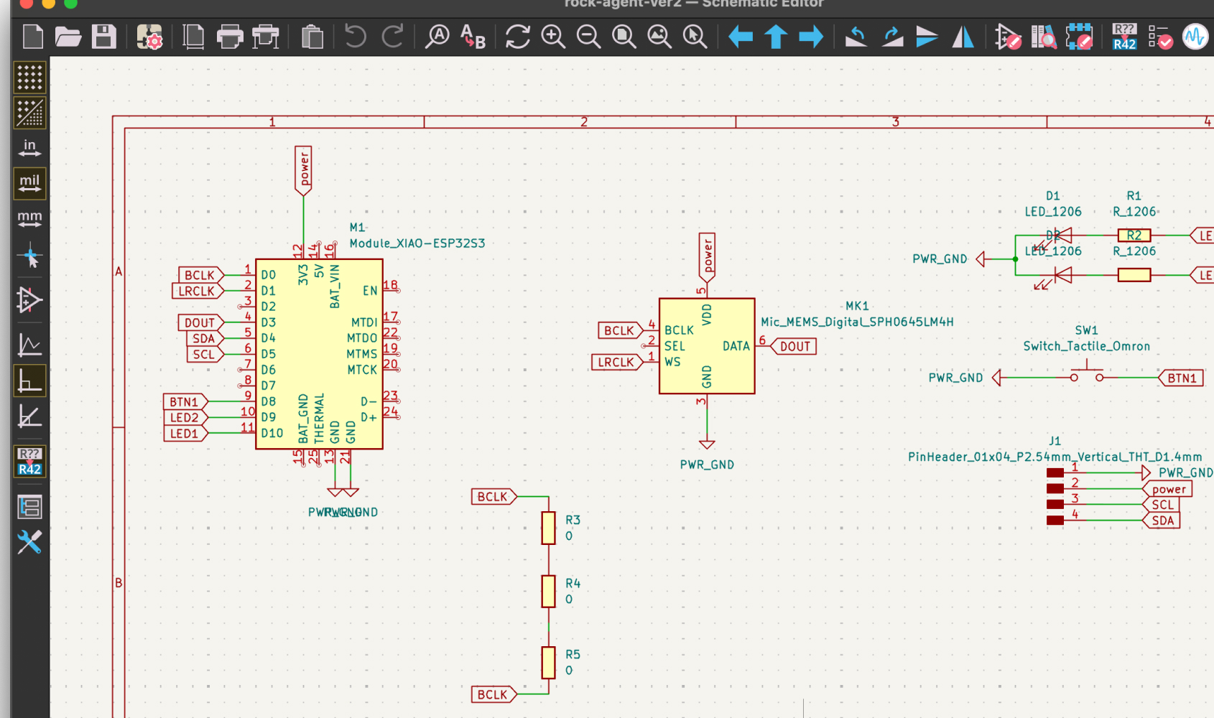Mirror selected item horizontally
This screenshot has height=718, width=1214.
click(963, 37)
